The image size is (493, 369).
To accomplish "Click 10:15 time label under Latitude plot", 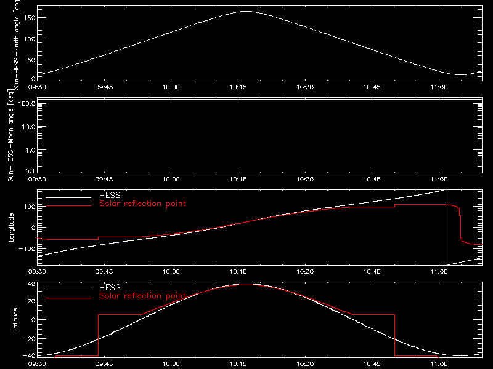I will pyautogui.click(x=238, y=363).
